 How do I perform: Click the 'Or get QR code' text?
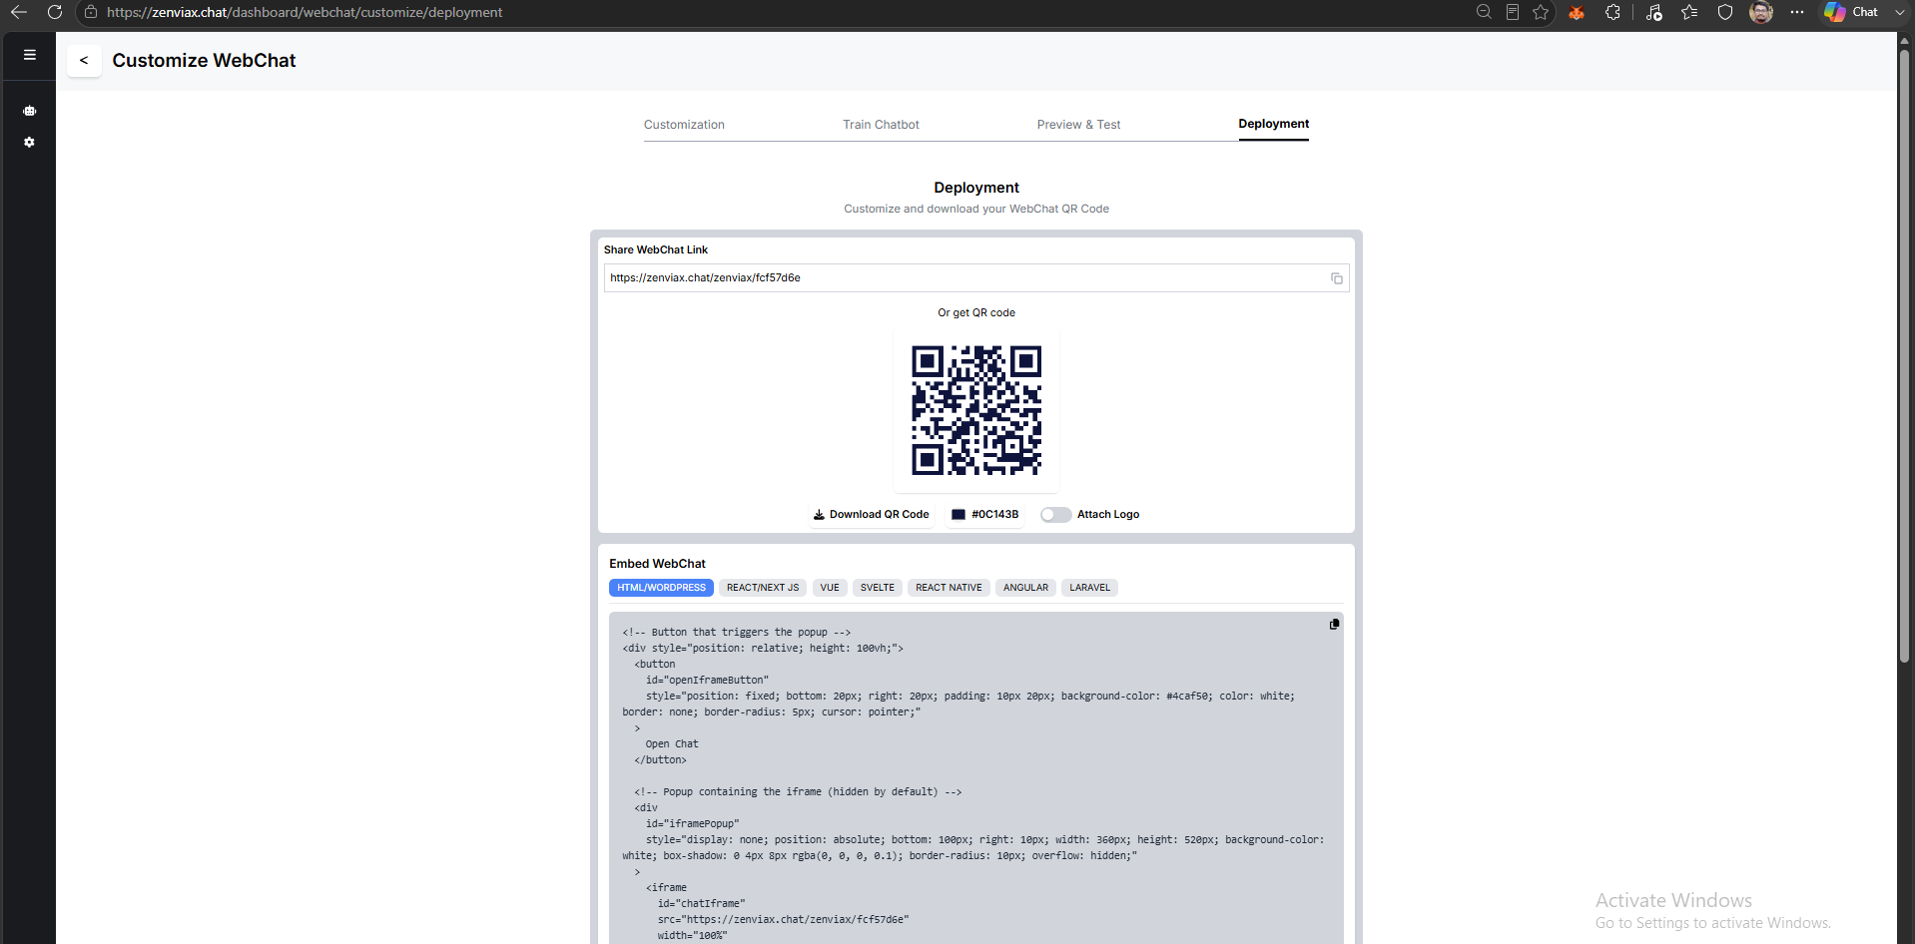click(976, 313)
